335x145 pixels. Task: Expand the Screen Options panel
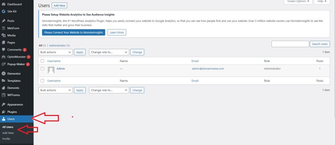click(x=298, y=2)
